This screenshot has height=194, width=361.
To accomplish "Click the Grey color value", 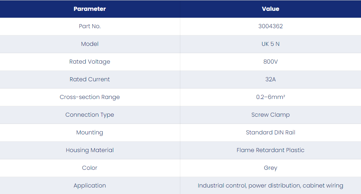I will [x=270, y=168].
